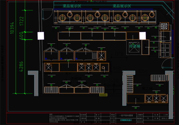Select the white square left of counters

41,36
